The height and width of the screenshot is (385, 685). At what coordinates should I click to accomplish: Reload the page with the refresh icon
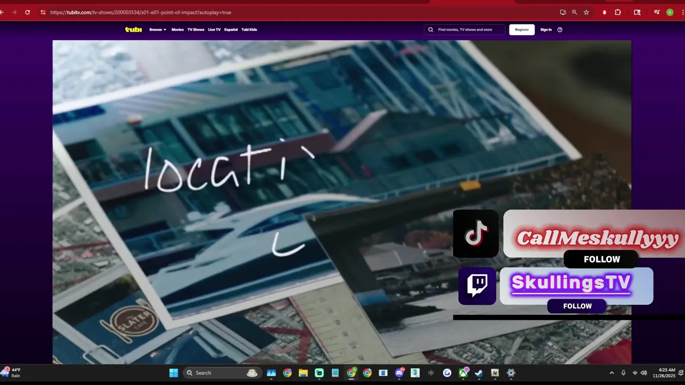tap(27, 12)
